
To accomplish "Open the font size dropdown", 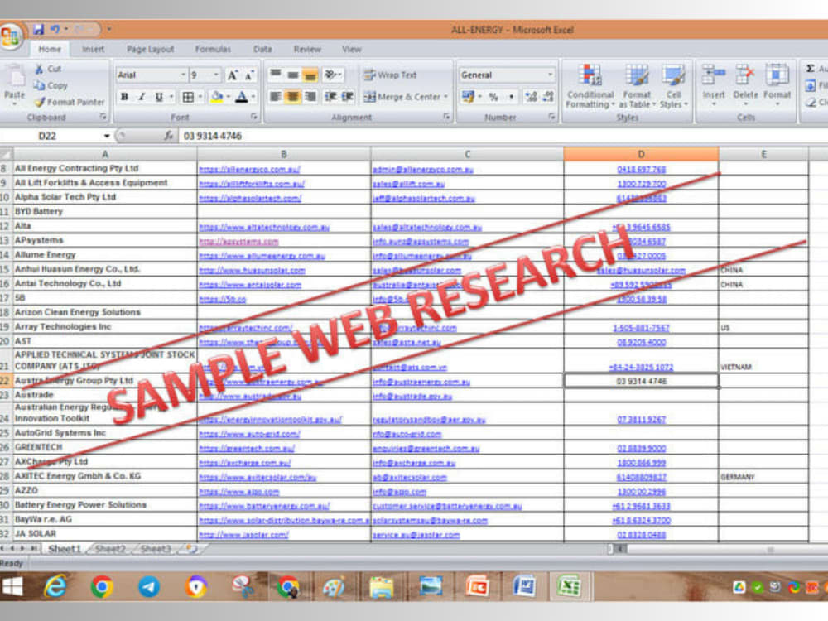I will (x=216, y=75).
